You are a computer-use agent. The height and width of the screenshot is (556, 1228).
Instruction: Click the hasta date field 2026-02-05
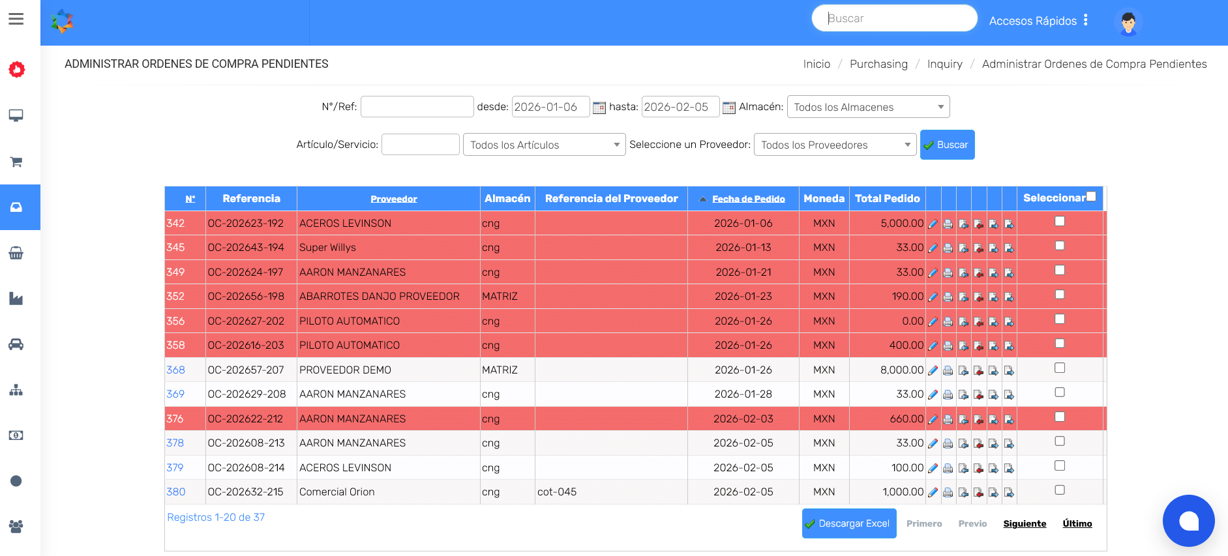point(680,107)
